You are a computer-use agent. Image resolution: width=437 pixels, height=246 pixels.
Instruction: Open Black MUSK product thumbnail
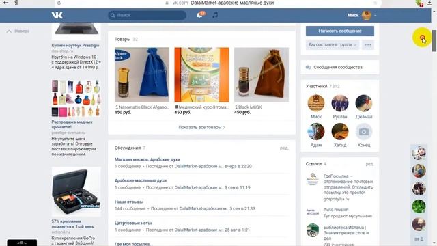click(262, 74)
